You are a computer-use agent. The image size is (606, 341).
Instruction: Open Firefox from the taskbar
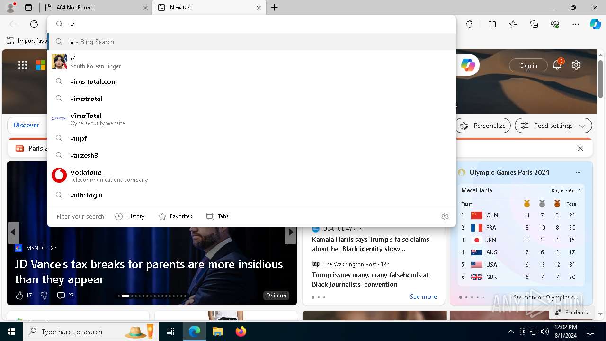click(241, 332)
